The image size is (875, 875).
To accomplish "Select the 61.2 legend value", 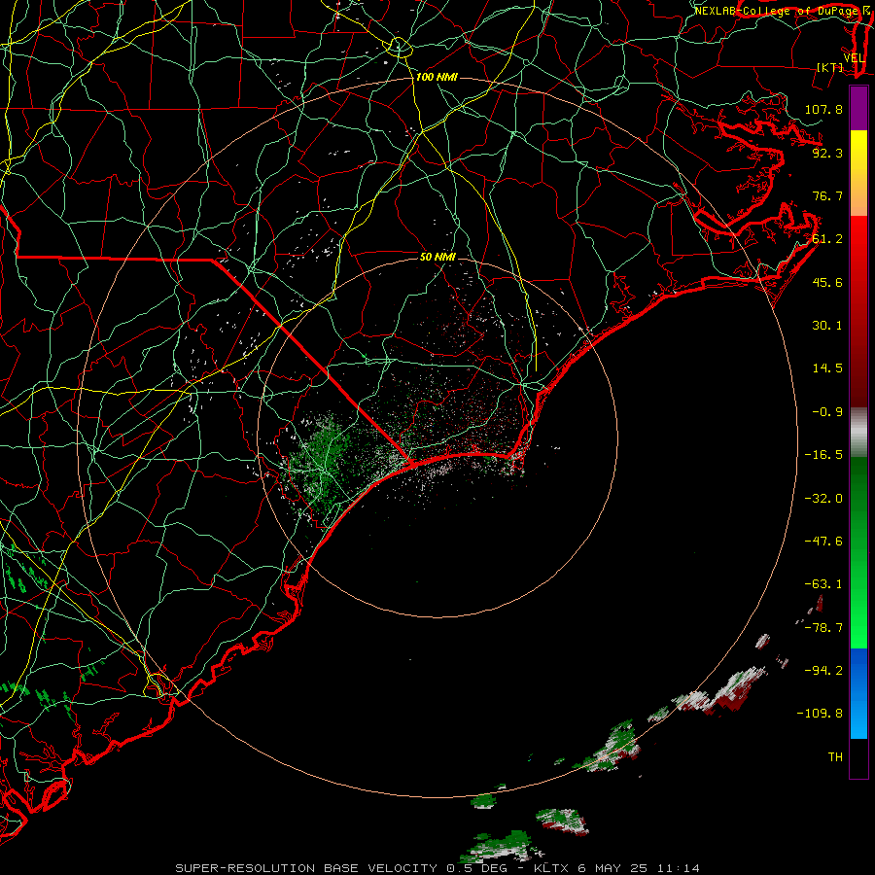I will click(827, 239).
